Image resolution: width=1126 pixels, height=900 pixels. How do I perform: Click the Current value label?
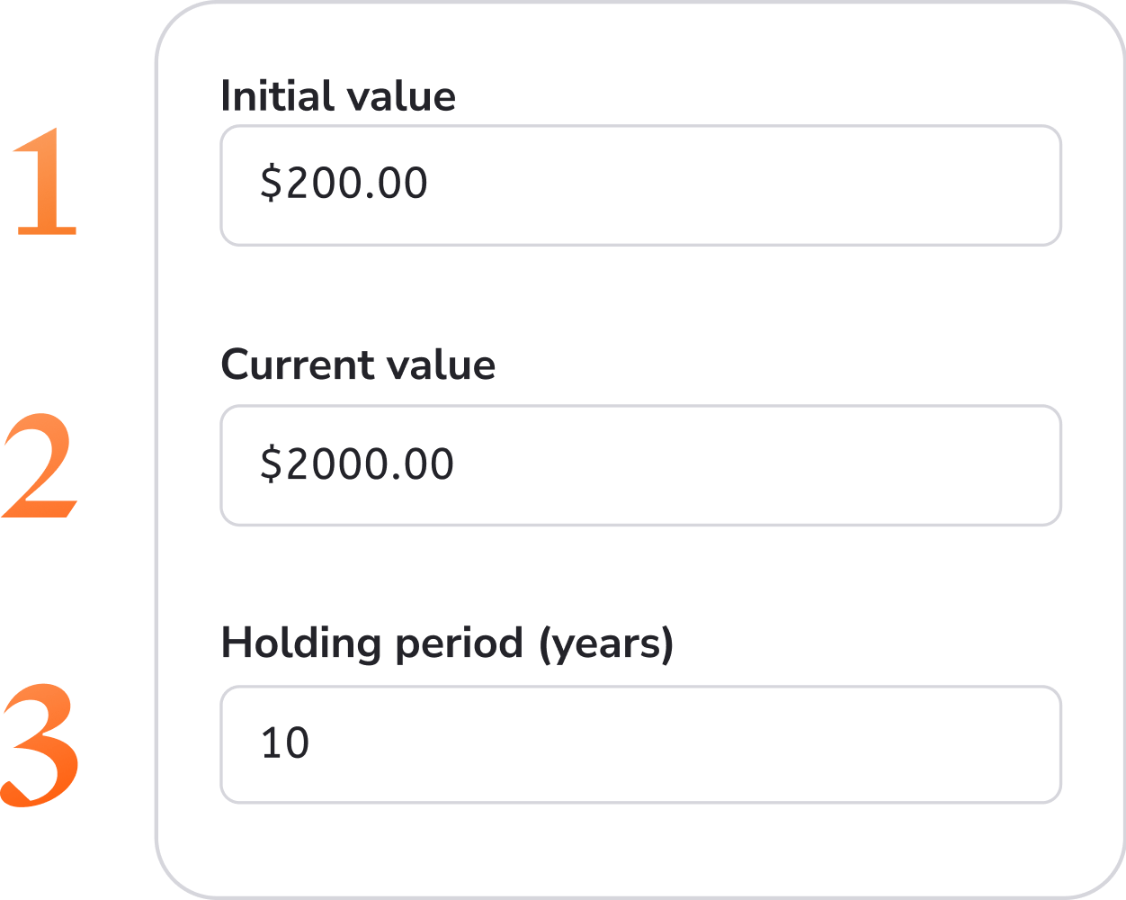click(359, 364)
